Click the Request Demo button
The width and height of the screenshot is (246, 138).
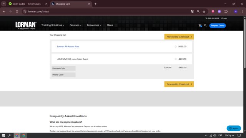[x=218, y=26]
